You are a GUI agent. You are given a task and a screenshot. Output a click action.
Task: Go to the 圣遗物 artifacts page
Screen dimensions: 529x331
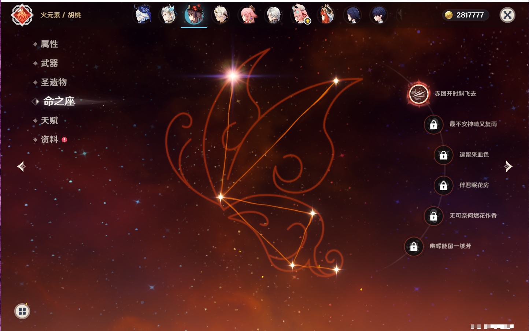(53, 82)
